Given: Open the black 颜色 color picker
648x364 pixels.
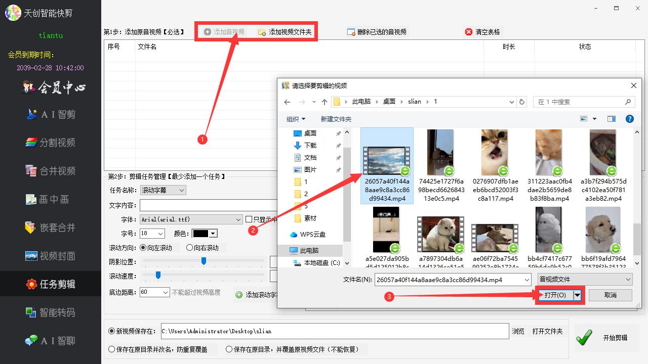Looking at the screenshot, I should pos(205,234).
